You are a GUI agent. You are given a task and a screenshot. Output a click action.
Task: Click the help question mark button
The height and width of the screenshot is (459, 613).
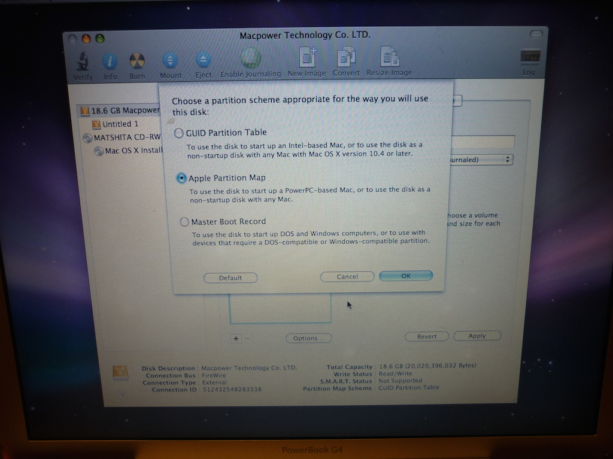click(x=122, y=395)
